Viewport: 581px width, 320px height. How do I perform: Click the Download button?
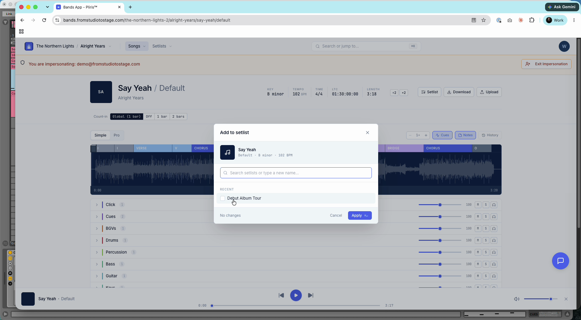tap(459, 92)
